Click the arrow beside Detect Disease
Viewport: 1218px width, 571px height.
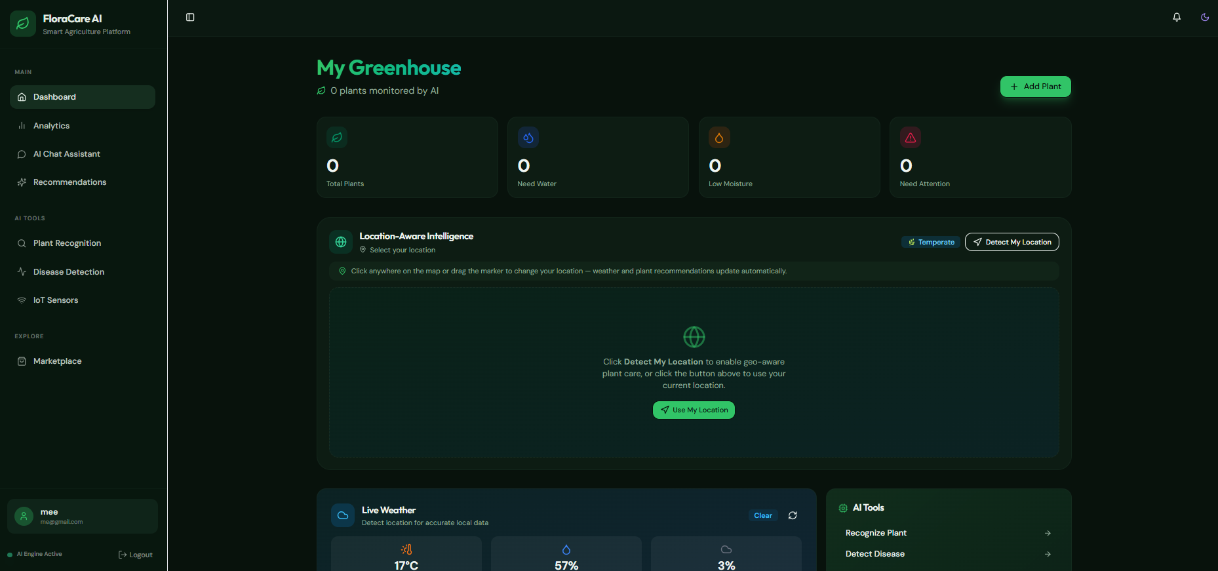point(1048,554)
